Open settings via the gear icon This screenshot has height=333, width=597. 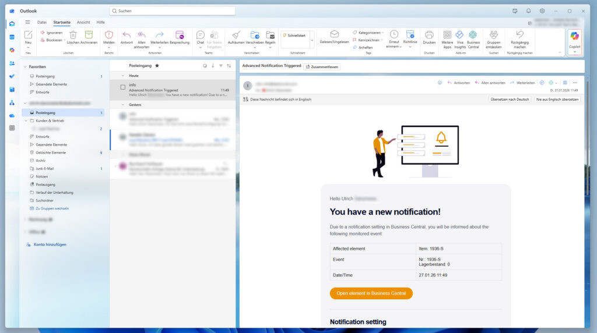tap(542, 10)
